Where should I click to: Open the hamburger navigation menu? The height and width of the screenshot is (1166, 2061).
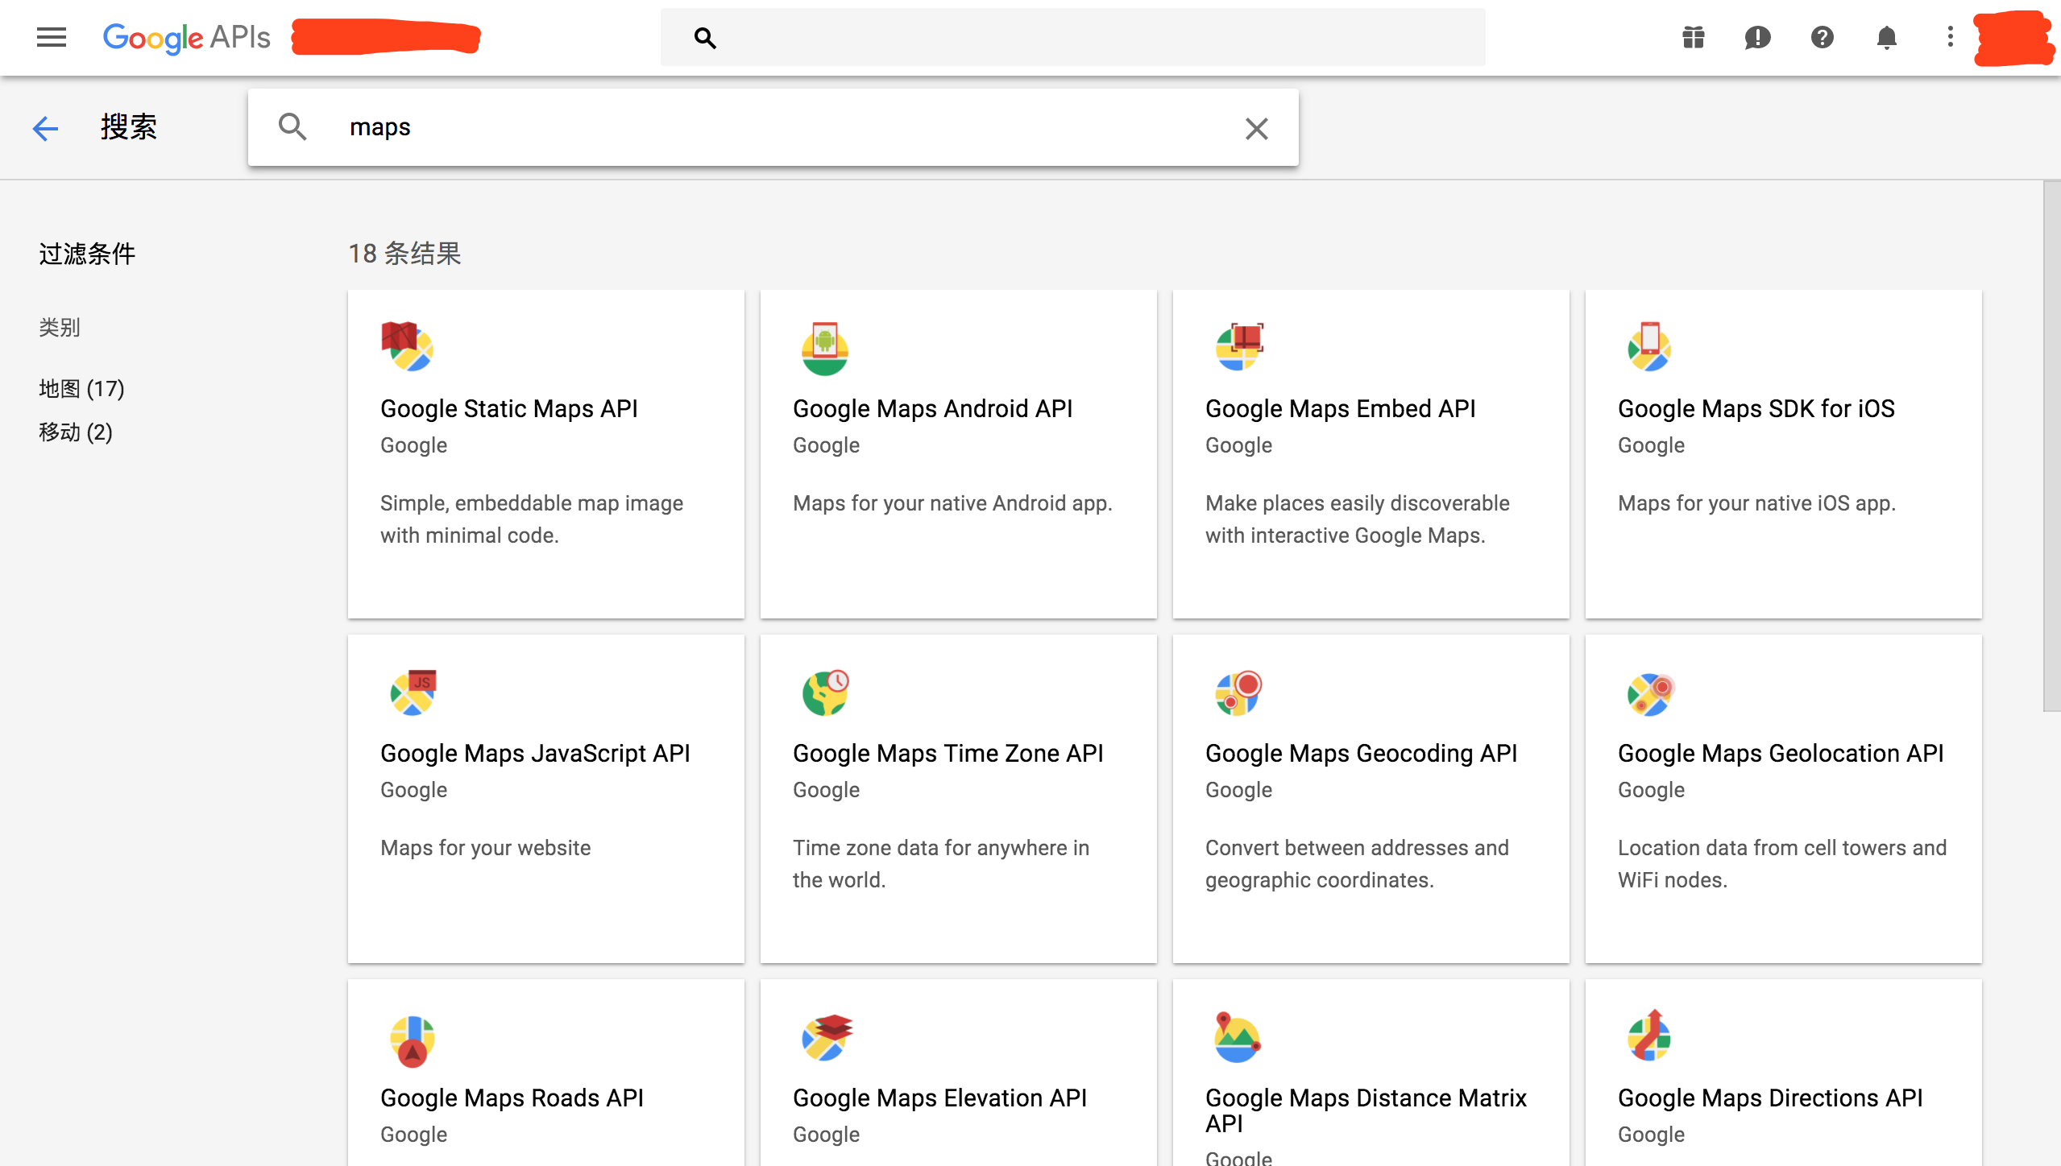coord(52,37)
